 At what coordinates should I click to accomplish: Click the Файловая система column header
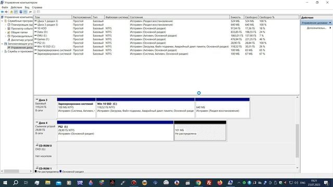117,17
